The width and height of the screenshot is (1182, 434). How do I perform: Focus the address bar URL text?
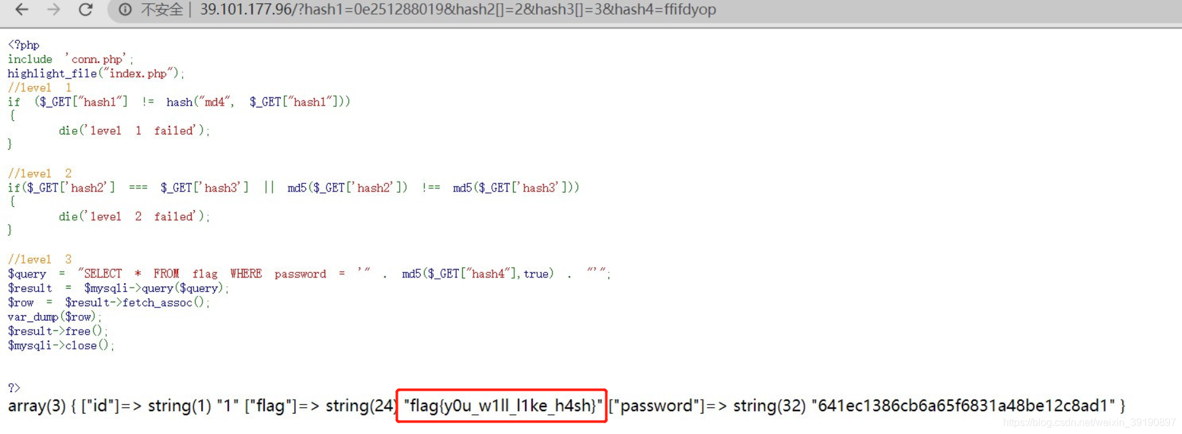(458, 10)
